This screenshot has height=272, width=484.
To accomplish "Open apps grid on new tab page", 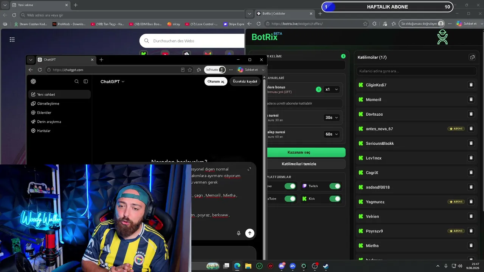I will pyautogui.click(x=12, y=40).
